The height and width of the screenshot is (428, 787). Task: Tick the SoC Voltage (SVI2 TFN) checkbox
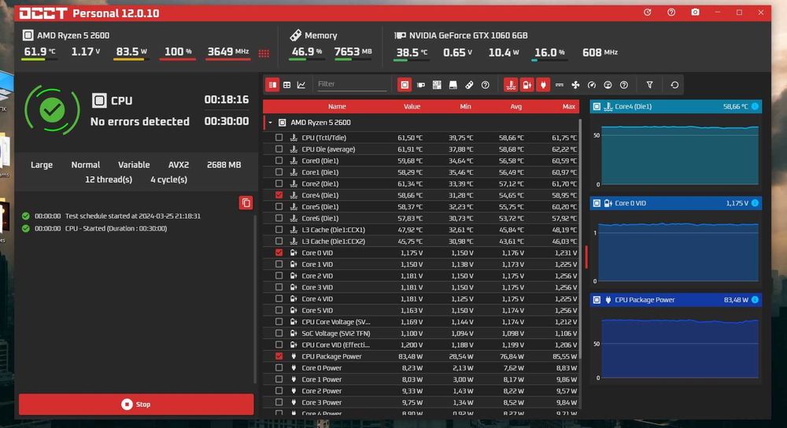pos(279,333)
